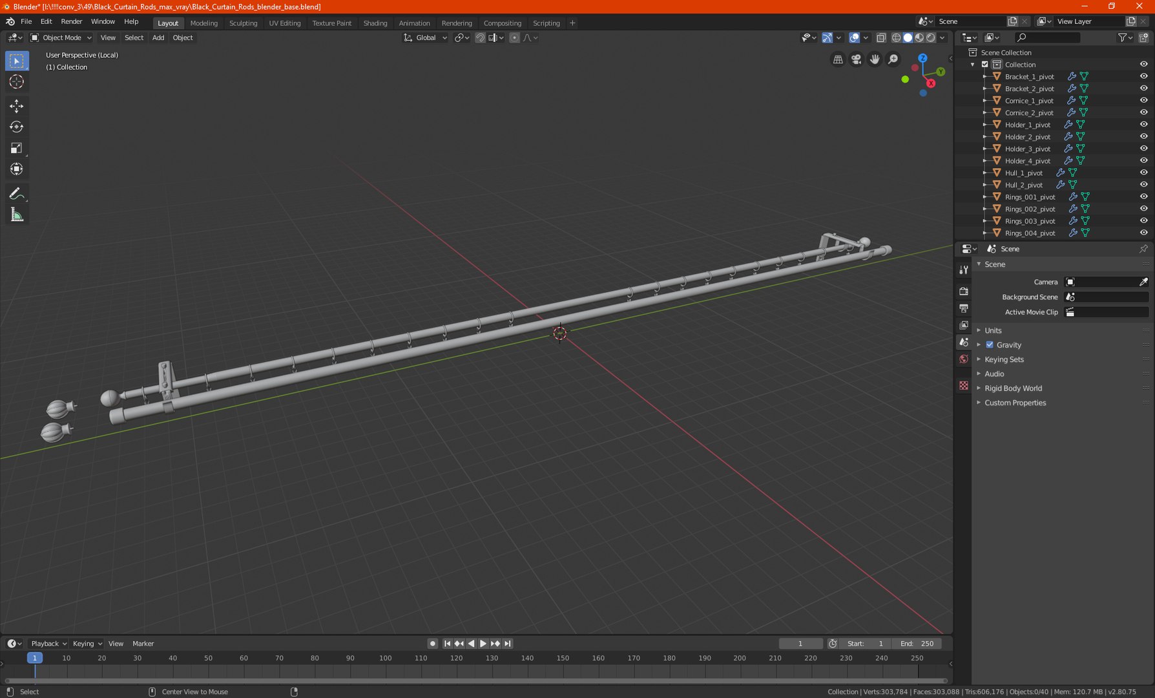Expand the Audio panel

point(994,374)
